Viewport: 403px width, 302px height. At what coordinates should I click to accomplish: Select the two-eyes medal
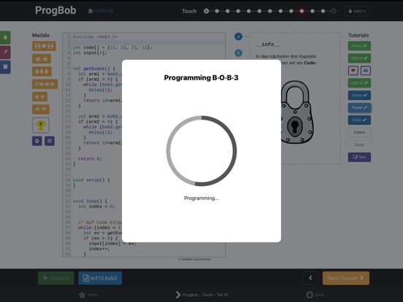[x=42, y=59]
